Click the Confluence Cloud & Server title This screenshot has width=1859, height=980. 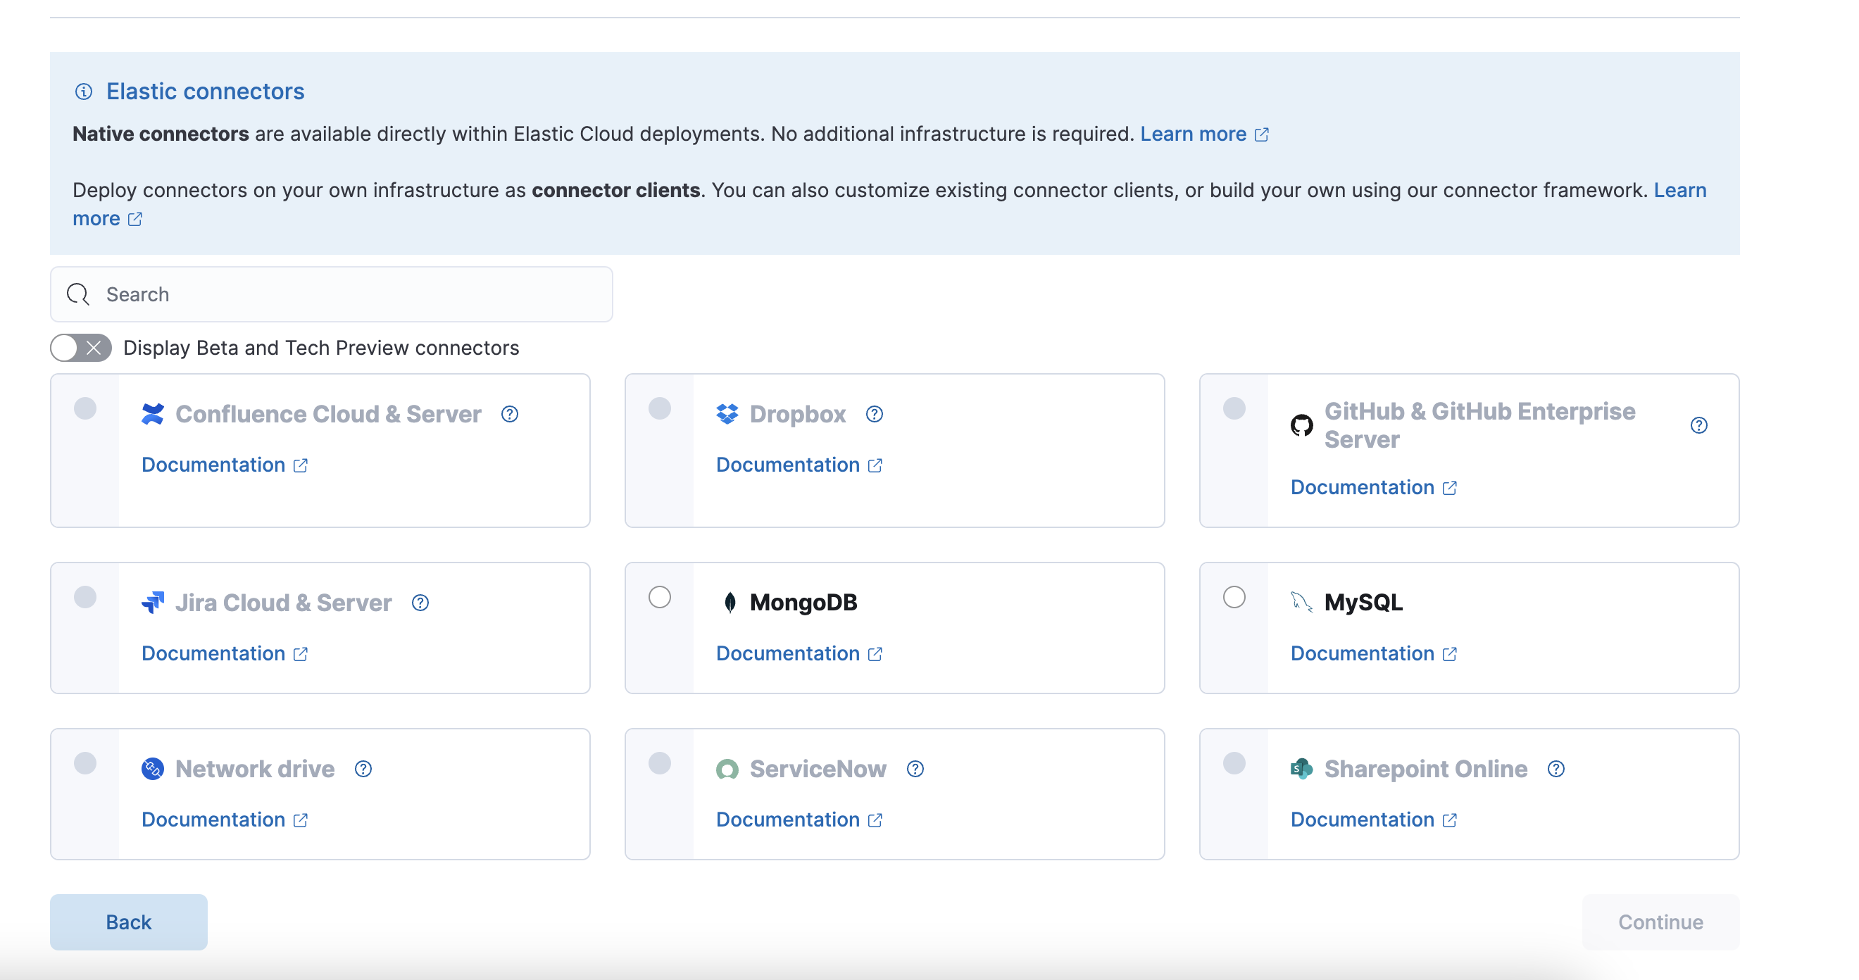pyautogui.click(x=328, y=414)
